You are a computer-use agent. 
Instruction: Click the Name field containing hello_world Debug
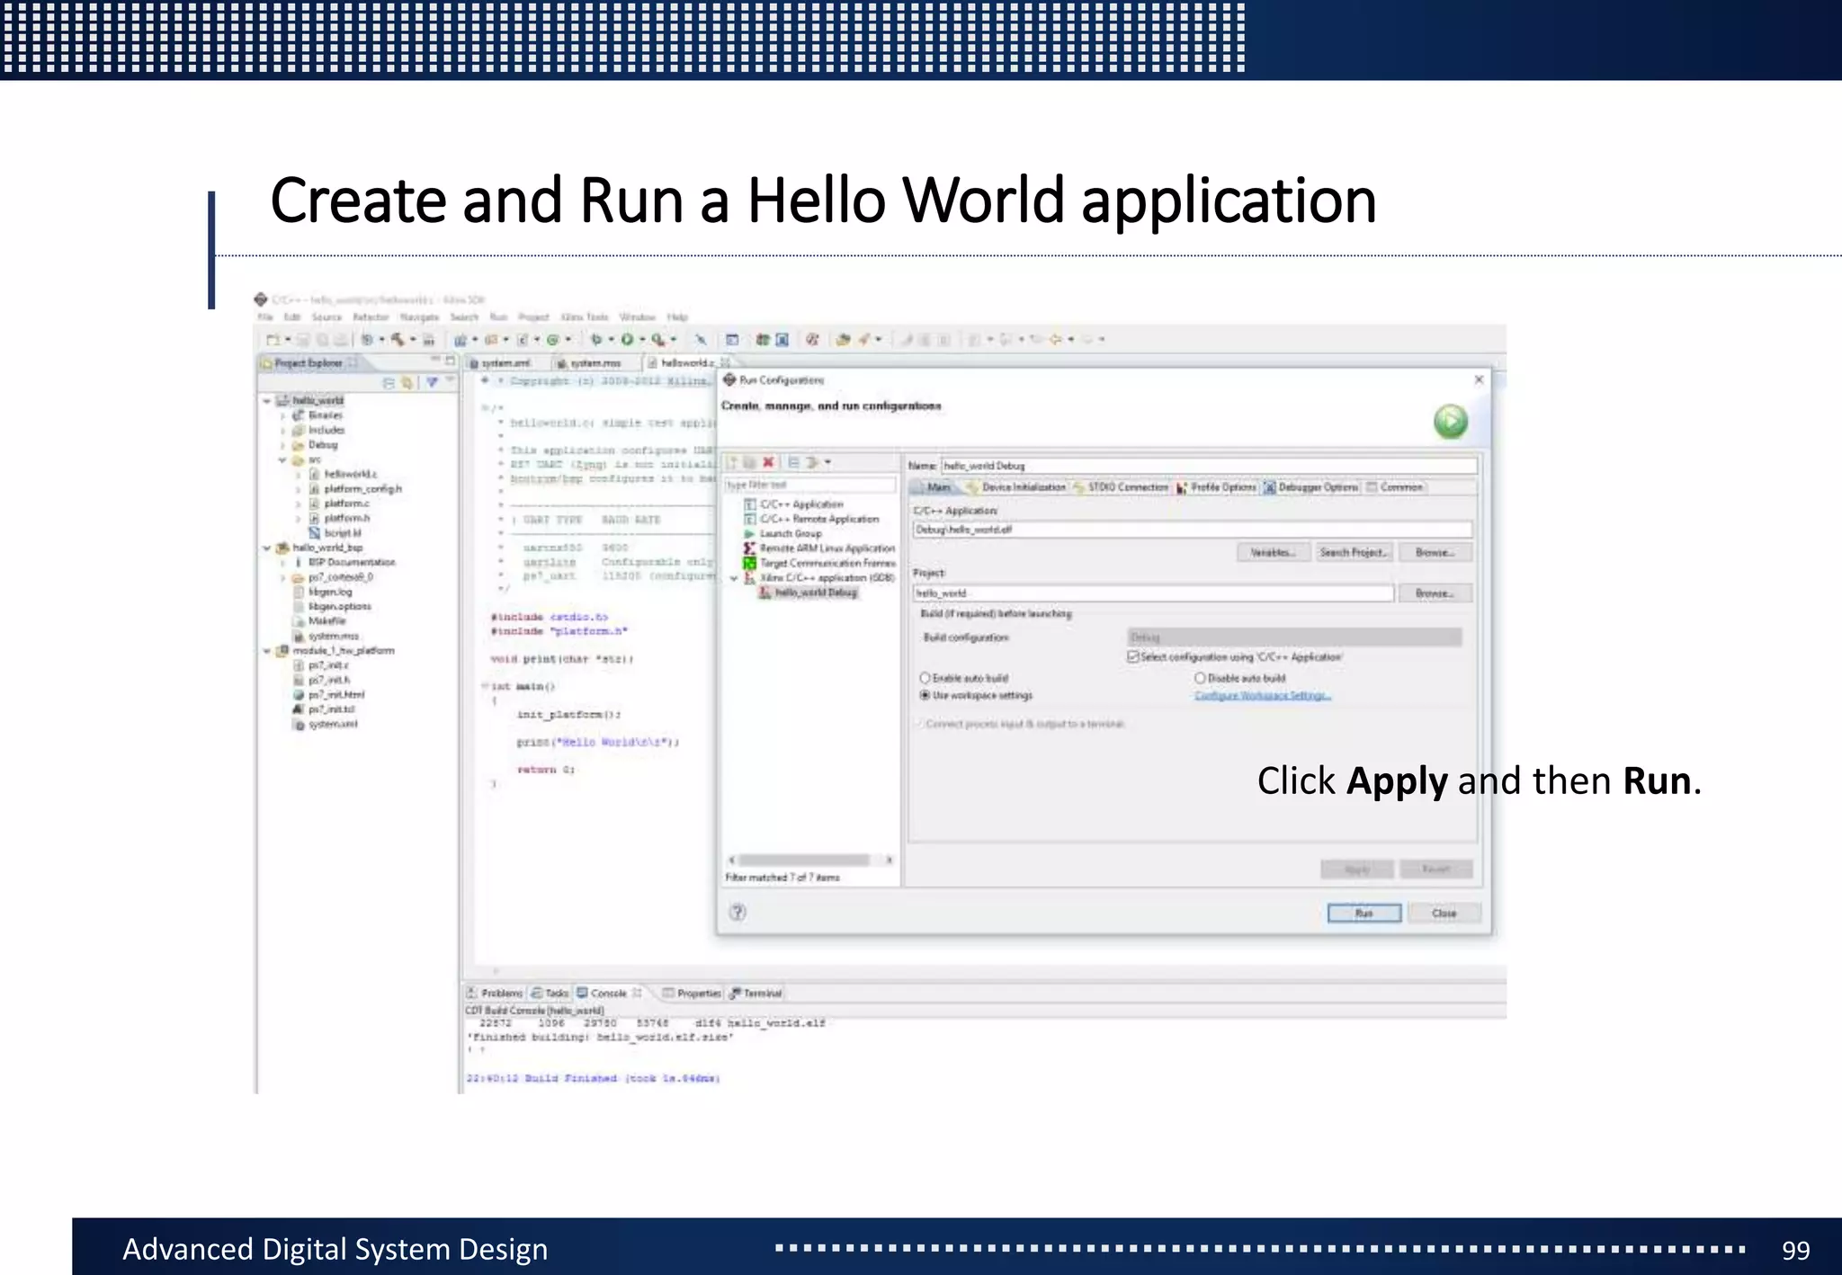click(x=1209, y=466)
